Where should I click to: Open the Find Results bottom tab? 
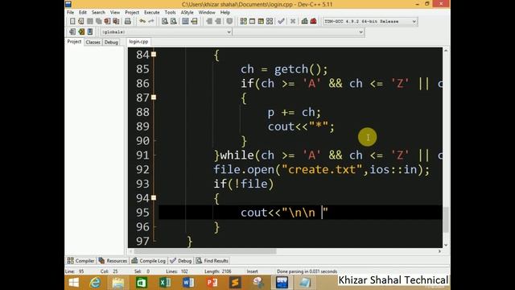coord(212,261)
